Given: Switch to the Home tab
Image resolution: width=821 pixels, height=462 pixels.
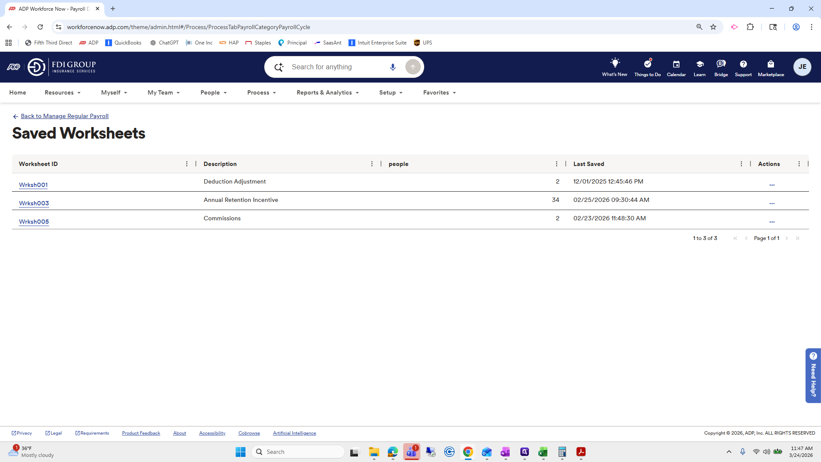Looking at the screenshot, I should 18,92.
